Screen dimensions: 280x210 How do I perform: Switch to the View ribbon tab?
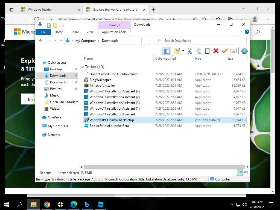pos(90,32)
